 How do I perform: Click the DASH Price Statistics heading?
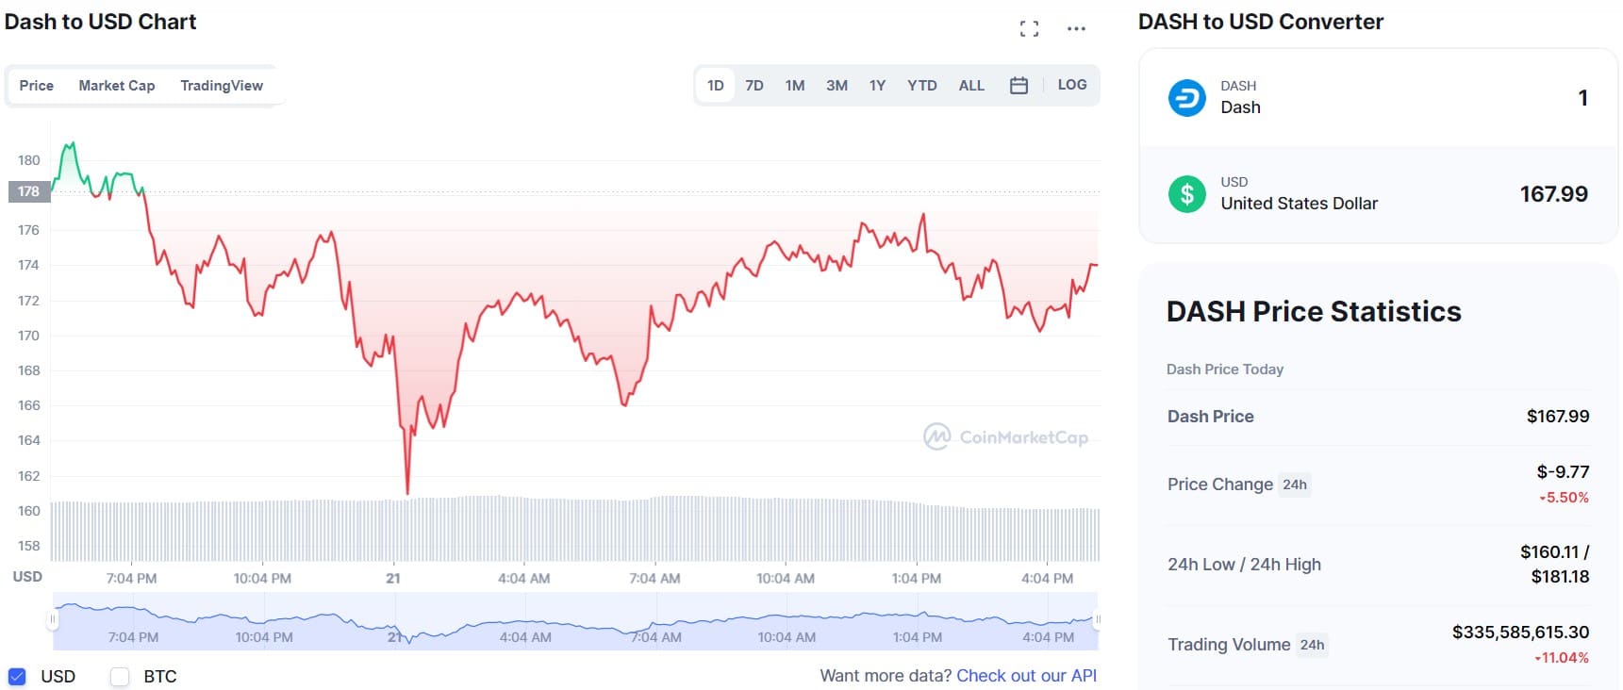point(1314,312)
